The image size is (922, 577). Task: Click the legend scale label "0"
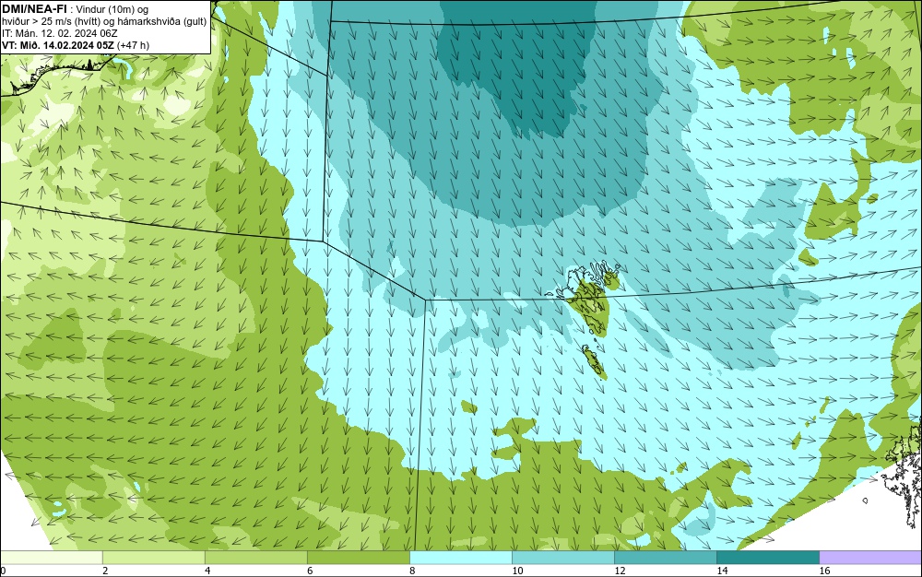(3, 571)
